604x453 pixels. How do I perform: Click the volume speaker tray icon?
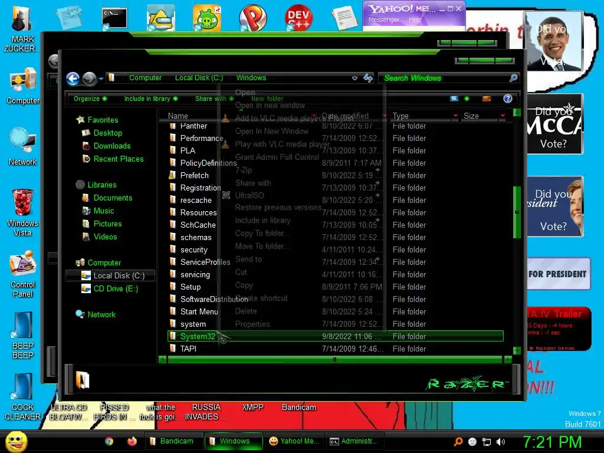click(x=501, y=442)
